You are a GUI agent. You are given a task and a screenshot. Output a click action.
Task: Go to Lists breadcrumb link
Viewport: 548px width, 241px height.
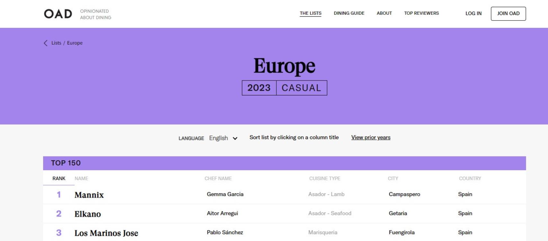[56, 43]
